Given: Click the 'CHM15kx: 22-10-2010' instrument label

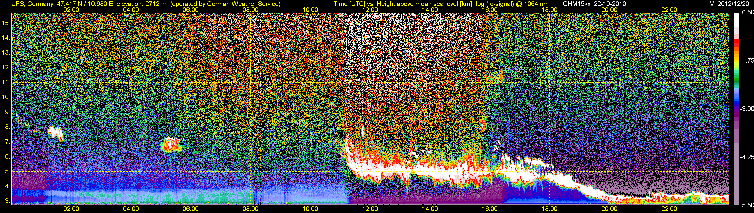Looking at the screenshot, I should coord(594,4).
